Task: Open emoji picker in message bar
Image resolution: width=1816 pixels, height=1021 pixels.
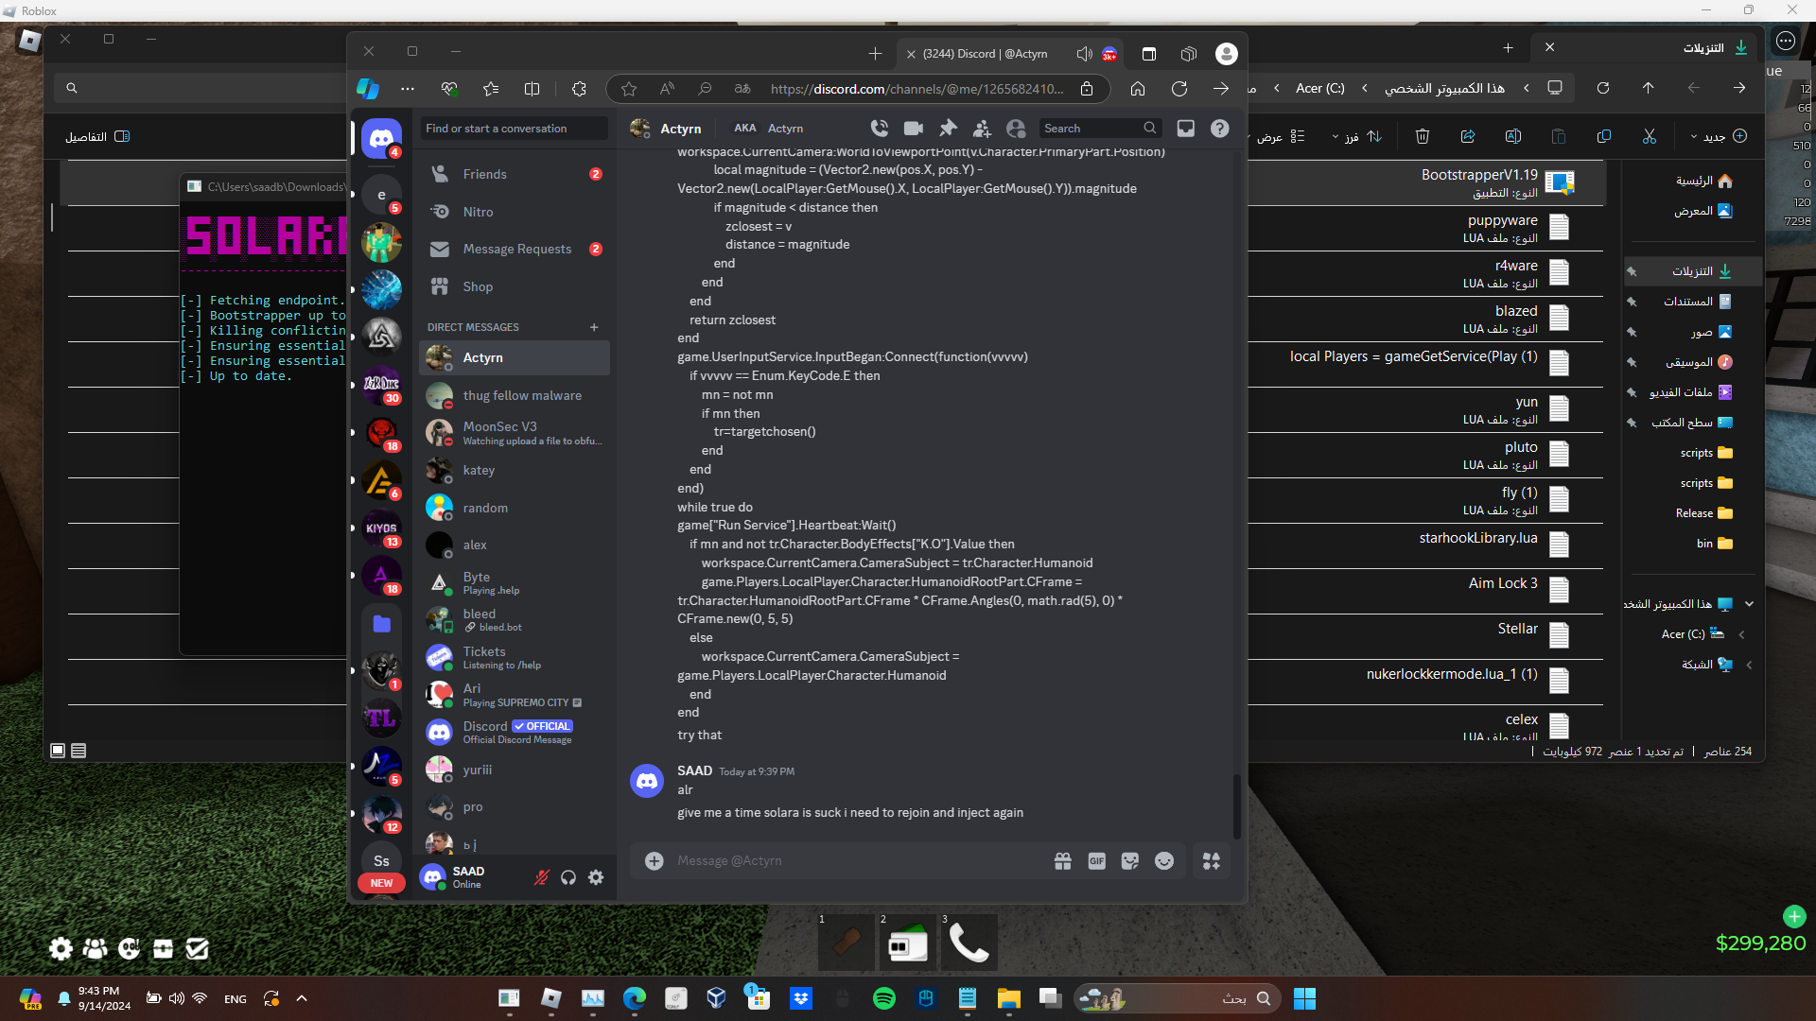Action: pyautogui.click(x=1164, y=861)
